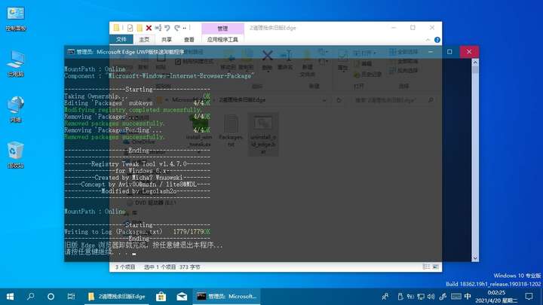
Task: Click 'Modified by Legolash2o' line
Action: 139,191
